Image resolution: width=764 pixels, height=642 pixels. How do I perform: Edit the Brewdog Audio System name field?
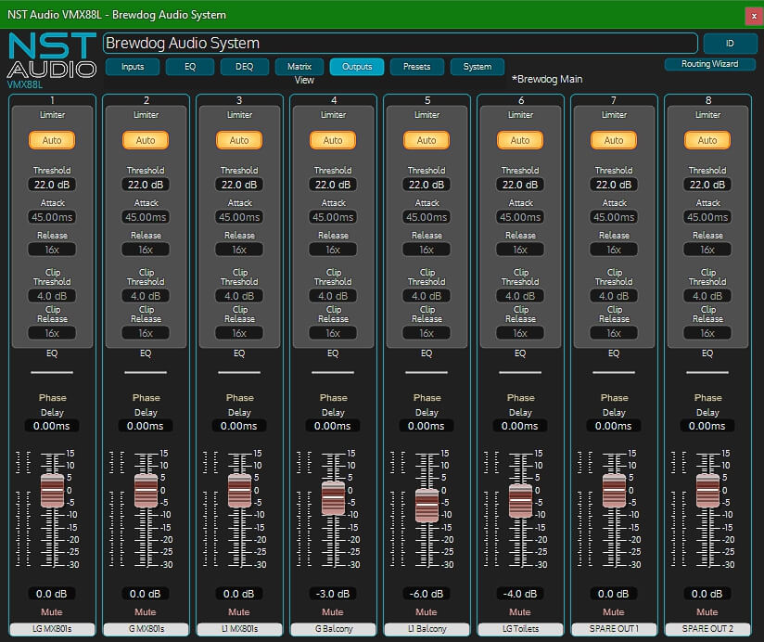click(x=400, y=43)
